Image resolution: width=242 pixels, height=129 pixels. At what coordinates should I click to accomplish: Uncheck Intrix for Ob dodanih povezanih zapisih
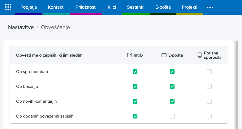[x=135, y=116]
